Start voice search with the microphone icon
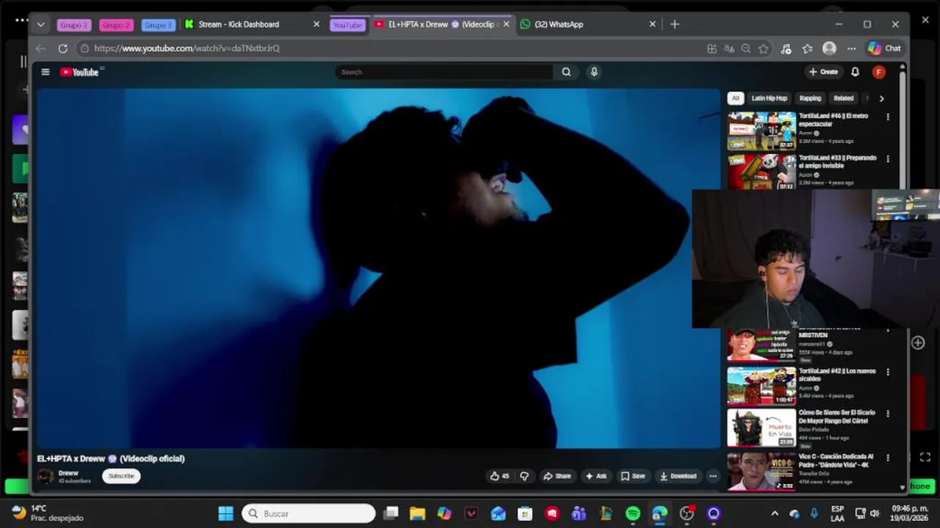Screen dimensions: 940x528 click(x=594, y=72)
